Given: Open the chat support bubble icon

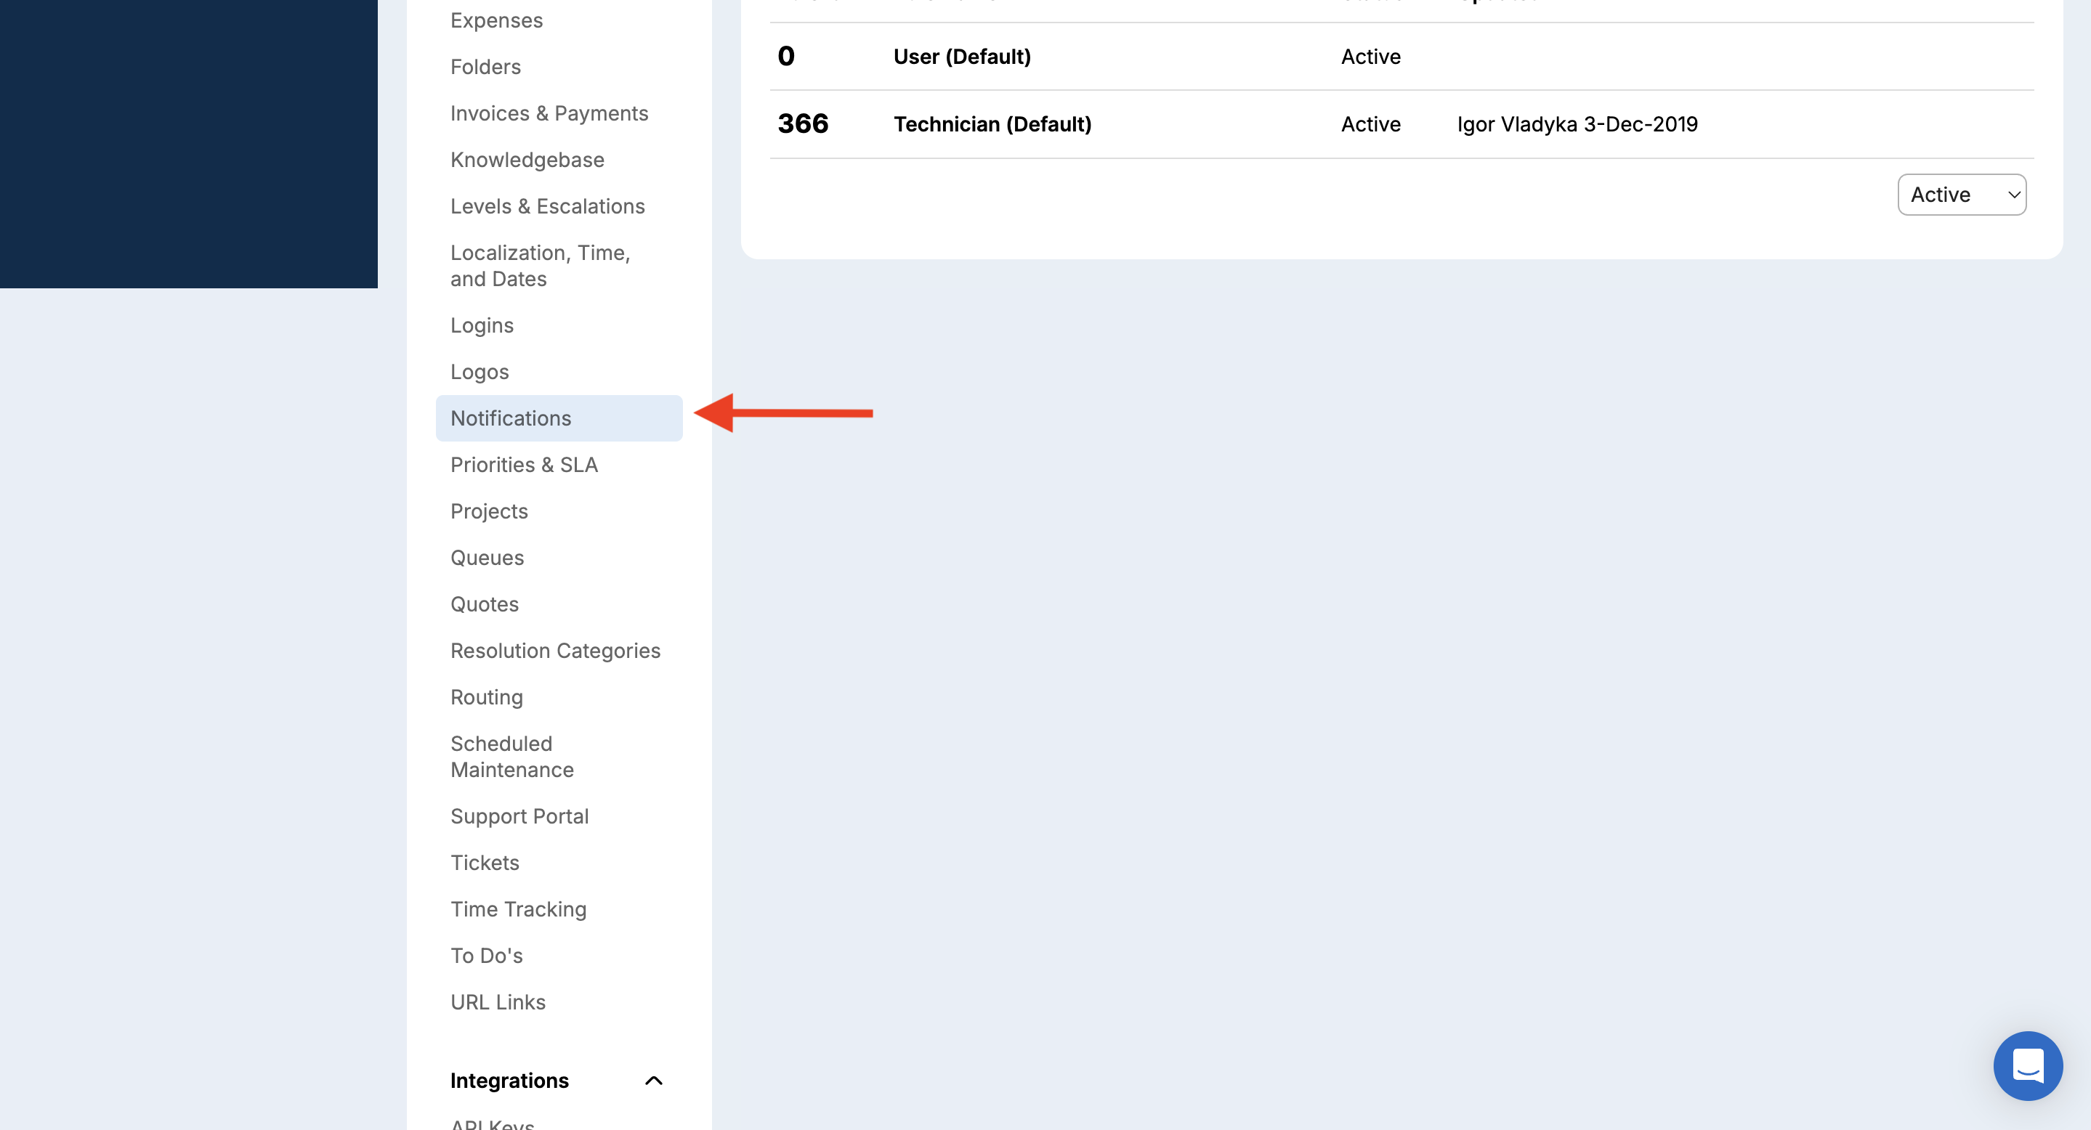Looking at the screenshot, I should (2027, 1065).
